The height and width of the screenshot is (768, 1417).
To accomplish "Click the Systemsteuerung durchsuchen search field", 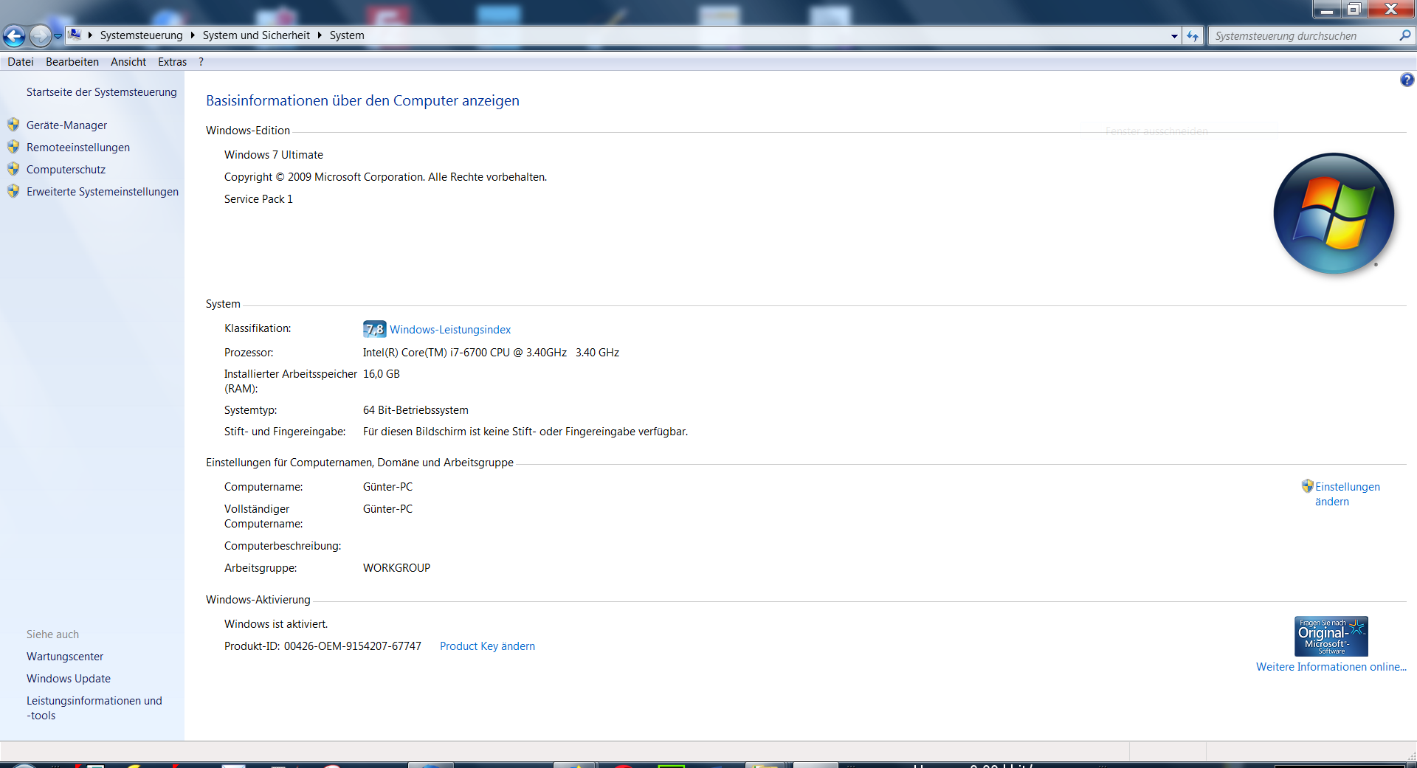I will click(1304, 35).
